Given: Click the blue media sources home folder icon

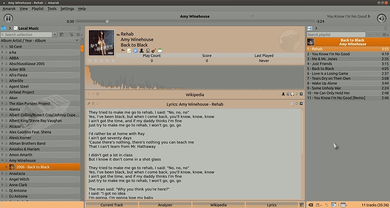Looking at the screenshot, I should 3,28.
